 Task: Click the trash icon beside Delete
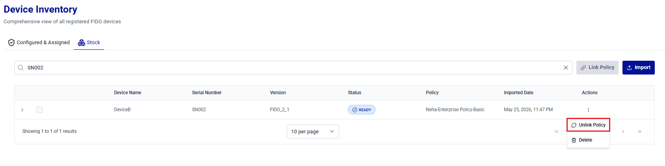click(x=574, y=140)
